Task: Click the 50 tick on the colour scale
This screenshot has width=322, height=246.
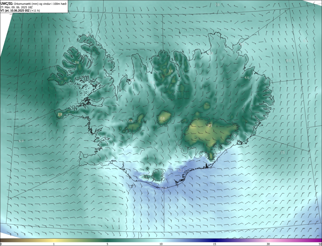Action: click(320, 244)
